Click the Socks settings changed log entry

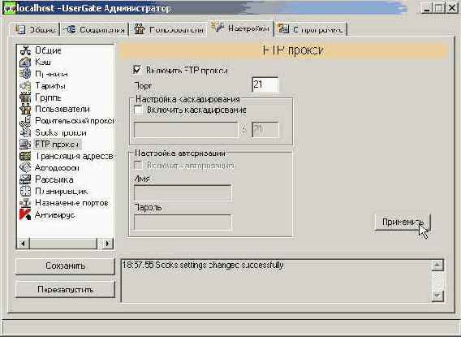(x=203, y=265)
